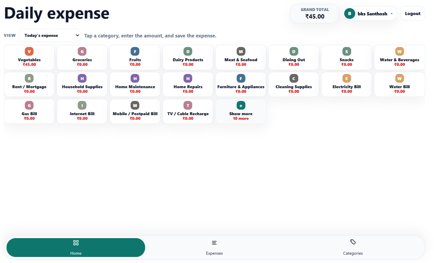The image size is (434, 263).
Task: Select the Water & Beverages icon
Action: (399, 51)
